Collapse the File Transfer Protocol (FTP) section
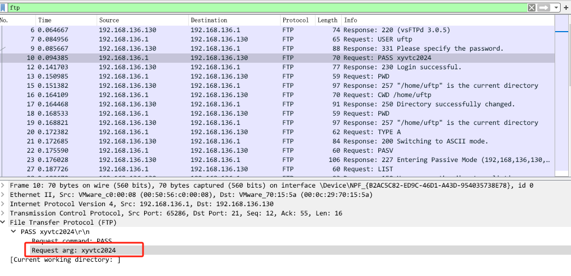Screen dimensions: 571x276 3,223
